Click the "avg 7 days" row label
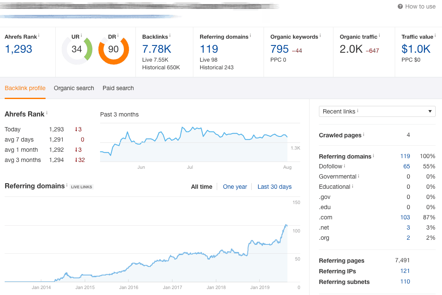Viewport: 442px width, 295px height. (19, 139)
